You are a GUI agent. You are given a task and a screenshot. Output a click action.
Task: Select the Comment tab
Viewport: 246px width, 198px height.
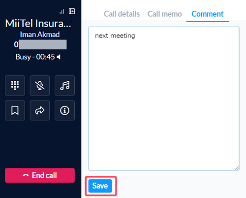pyautogui.click(x=208, y=14)
